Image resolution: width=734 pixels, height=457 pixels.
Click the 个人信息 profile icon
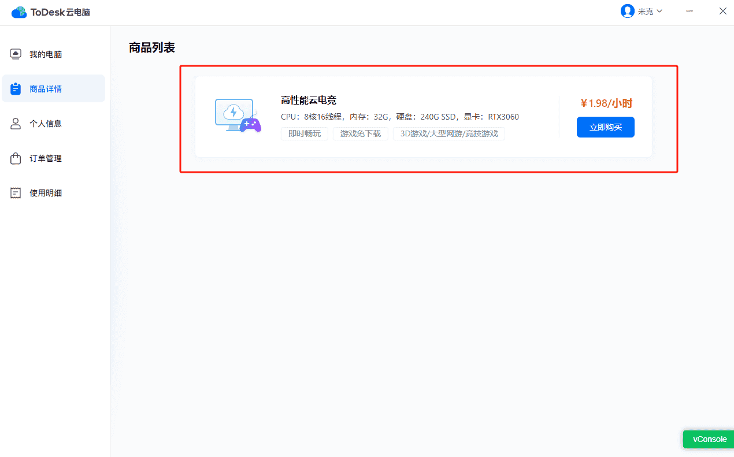[15, 123]
